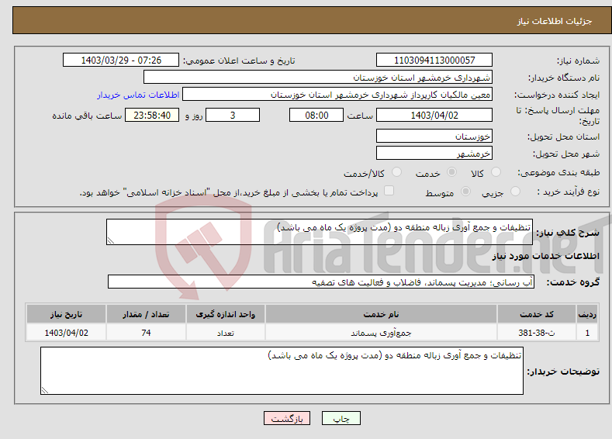Screen dimensions: 612x439
Task: Click the row number cell 1
Action: (x=587, y=333)
